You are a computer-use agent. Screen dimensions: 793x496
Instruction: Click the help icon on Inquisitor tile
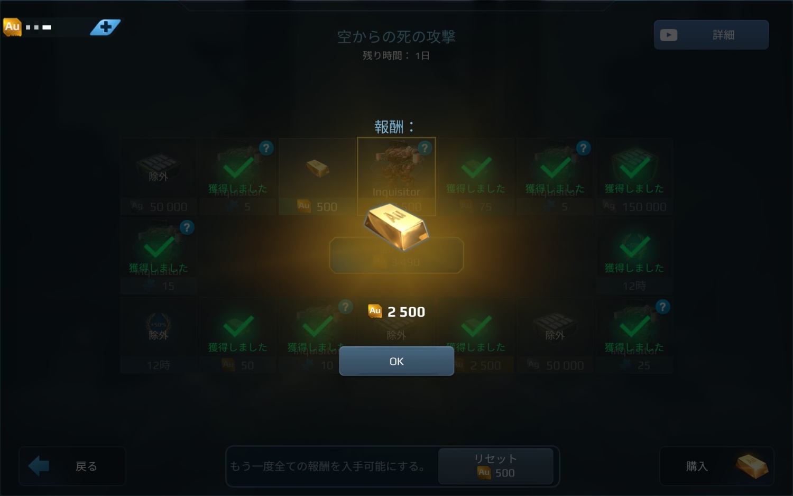pos(424,148)
